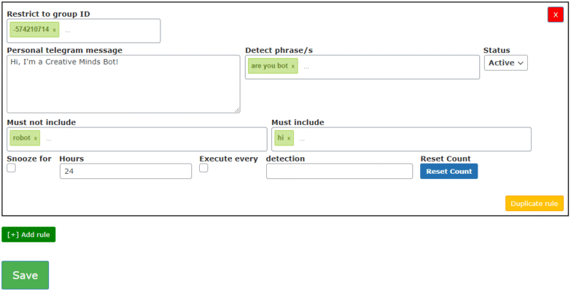The height and width of the screenshot is (291, 571).
Task: Remove the 'are you bot' phrase tag
Action: [293, 66]
